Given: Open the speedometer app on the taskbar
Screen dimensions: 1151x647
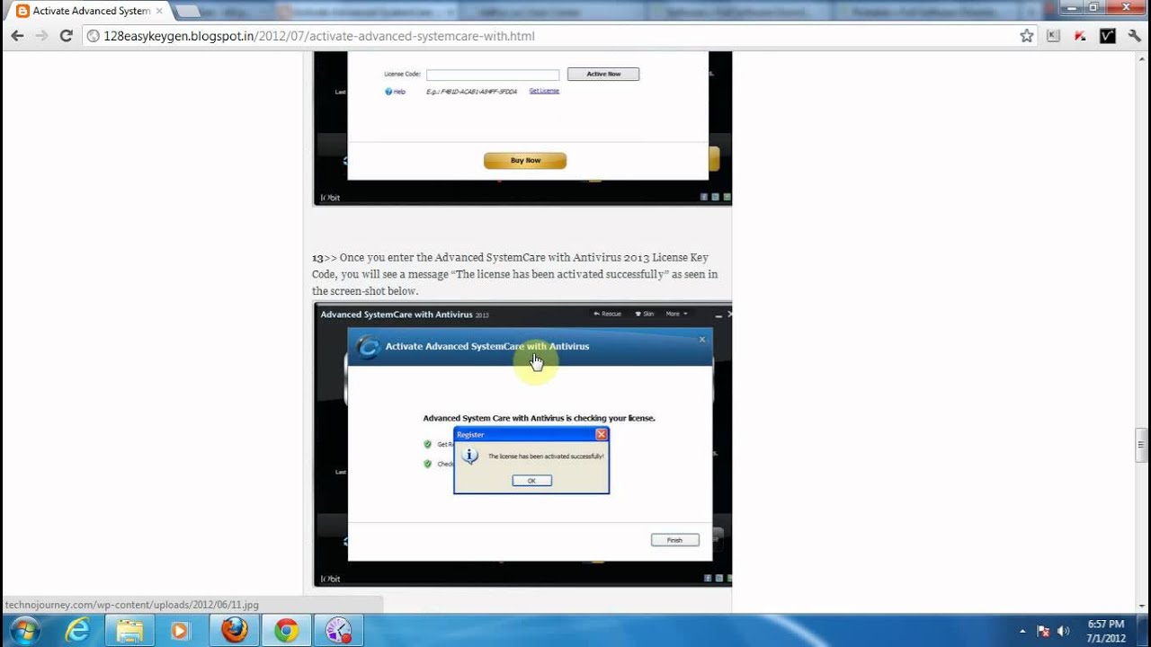Looking at the screenshot, I should pos(339,630).
